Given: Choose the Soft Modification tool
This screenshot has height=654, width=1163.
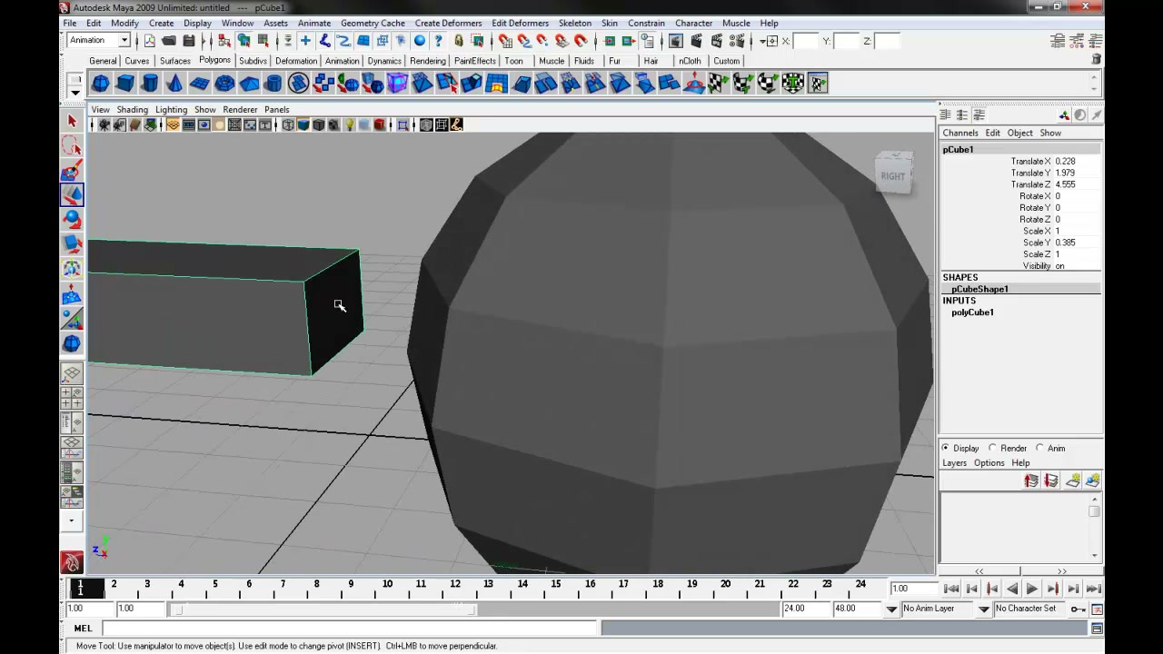Looking at the screenshot, I should 72,293.
